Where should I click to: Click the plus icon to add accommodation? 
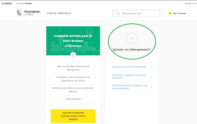coord(131,39)
